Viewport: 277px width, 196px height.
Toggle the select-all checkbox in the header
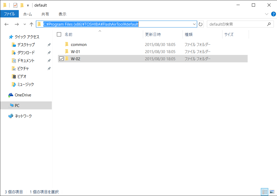click(59, 34)
